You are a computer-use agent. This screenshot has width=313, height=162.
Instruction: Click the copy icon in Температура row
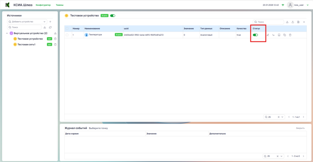284,35
